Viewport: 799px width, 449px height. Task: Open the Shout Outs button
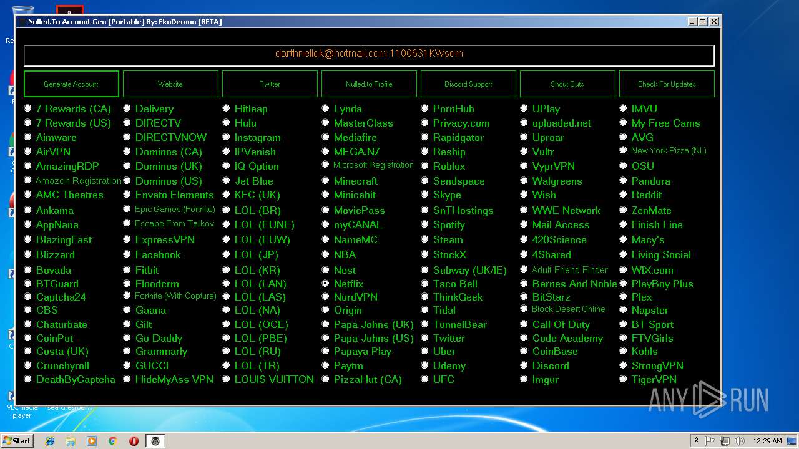tap(567, 84)
